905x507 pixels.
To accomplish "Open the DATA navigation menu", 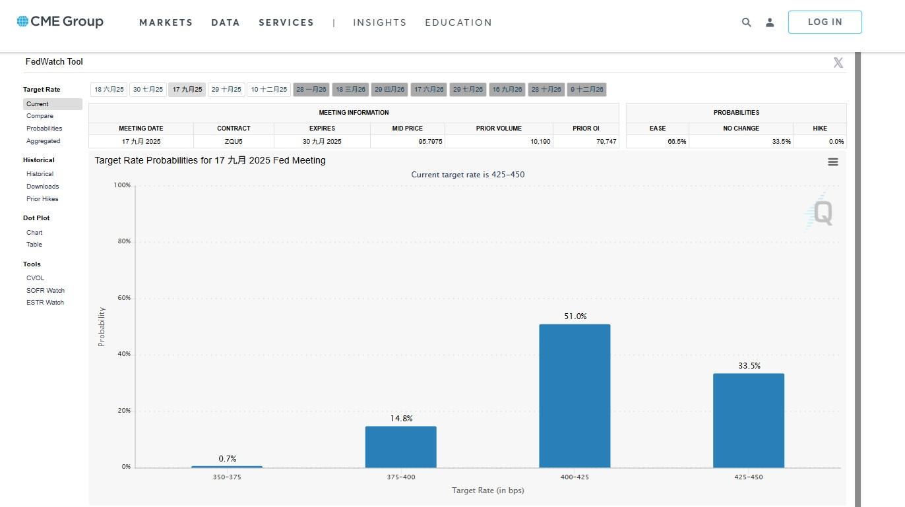I will 226,22.
